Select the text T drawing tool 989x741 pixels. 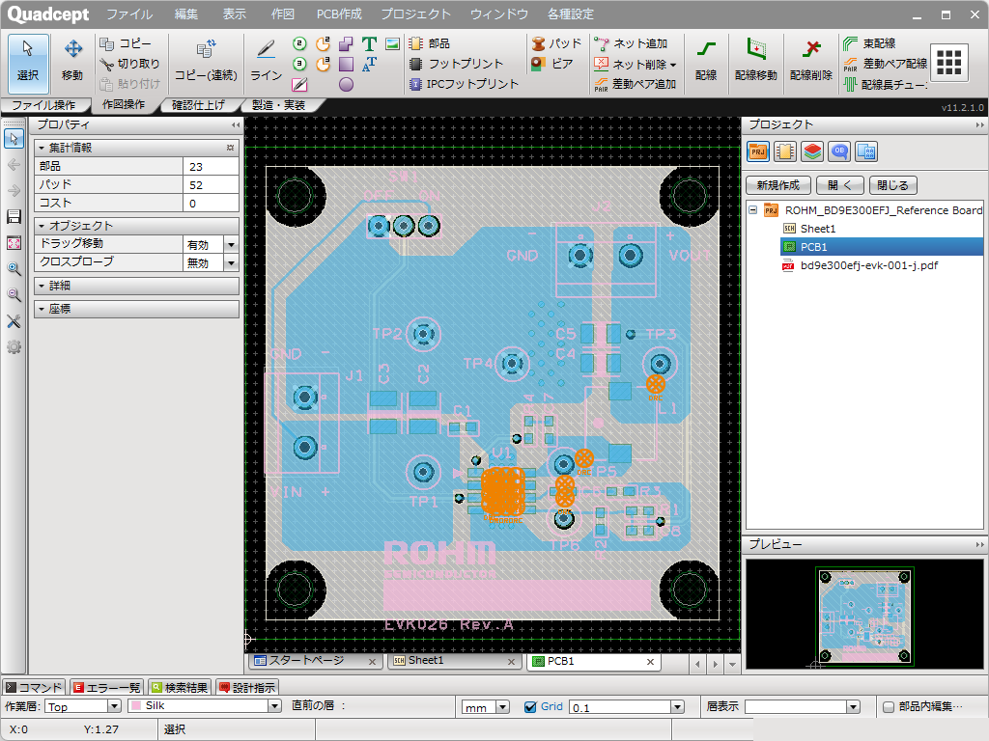point(369,43)
